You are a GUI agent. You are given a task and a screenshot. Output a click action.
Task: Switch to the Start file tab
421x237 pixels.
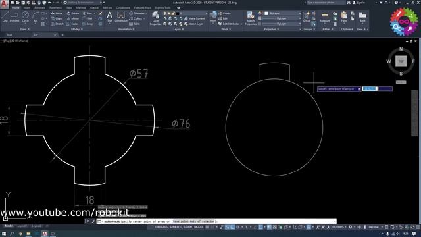[x=10, y=35]
